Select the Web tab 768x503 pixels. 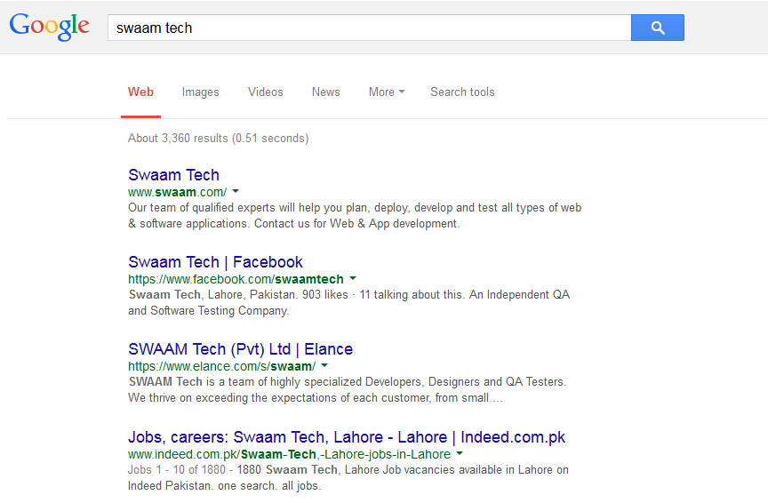[x=140, y=92]
